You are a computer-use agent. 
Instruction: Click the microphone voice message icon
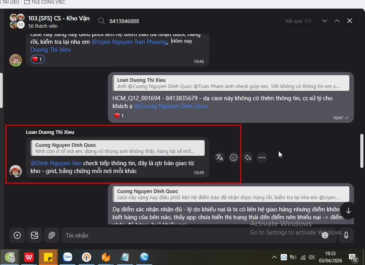pyautogui.click(x=346, y=236)
